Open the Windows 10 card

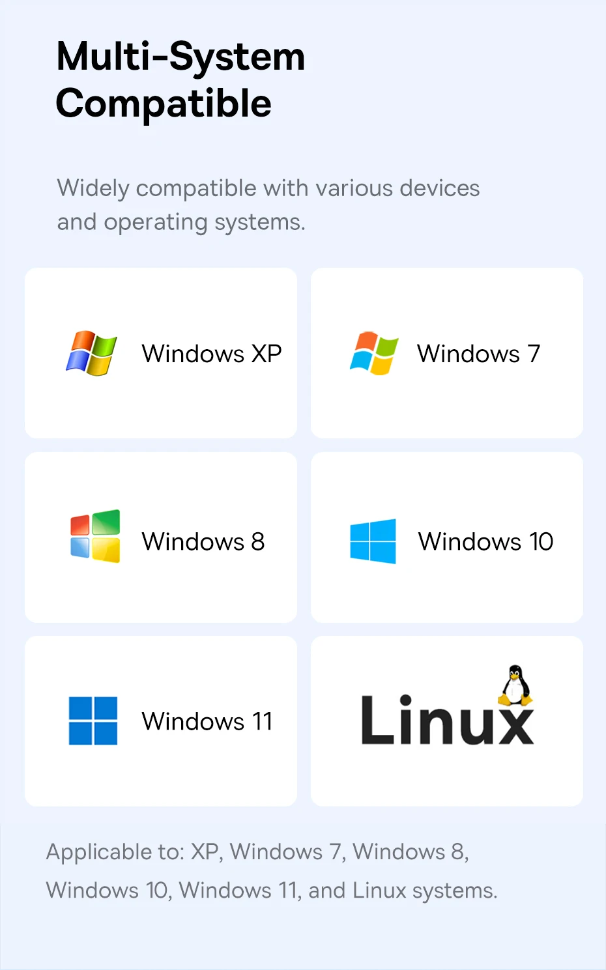point(447,537)
